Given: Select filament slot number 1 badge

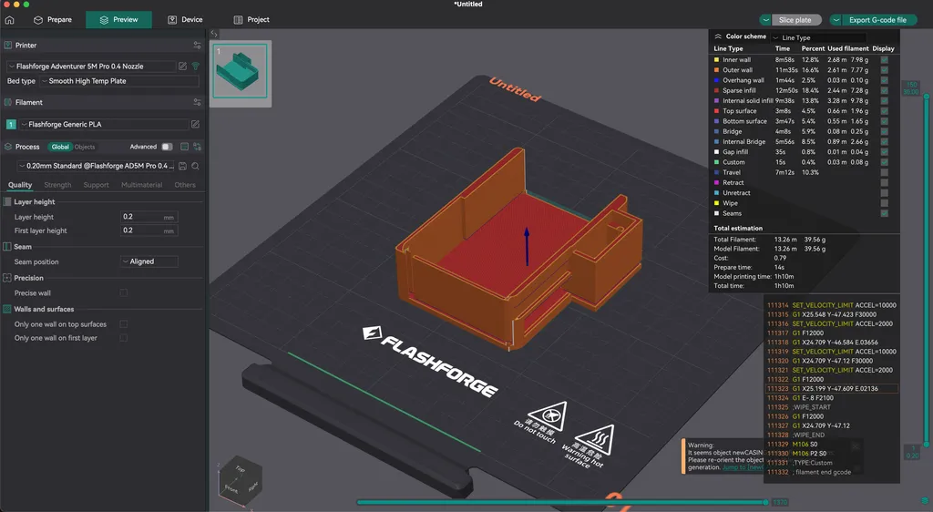Looking at the screenshot, I should tap(11, 124).
